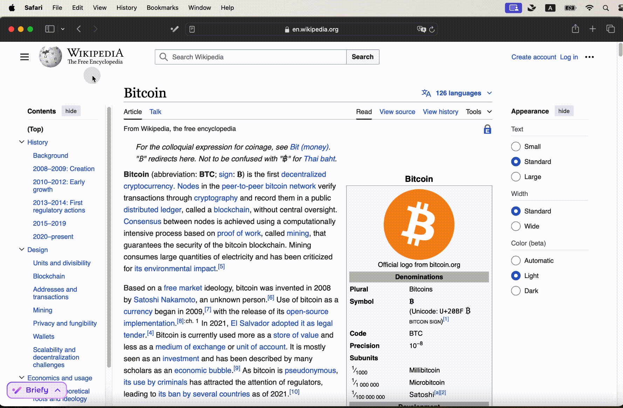Open the Thai baht link
This screenshot has width=623, height=408.
coord(320,159)
